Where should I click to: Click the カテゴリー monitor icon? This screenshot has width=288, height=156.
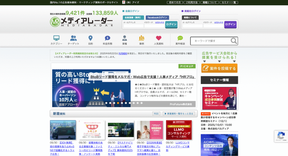tap(56, 38)
